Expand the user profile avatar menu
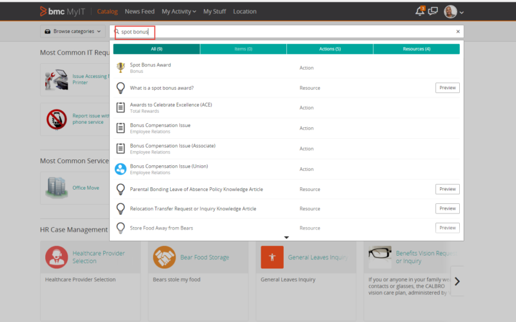 (454, 12)
